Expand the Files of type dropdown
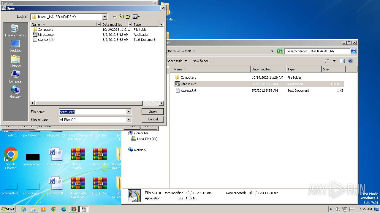The width and height of the screenshot is (380, 213). click(129, 120)
